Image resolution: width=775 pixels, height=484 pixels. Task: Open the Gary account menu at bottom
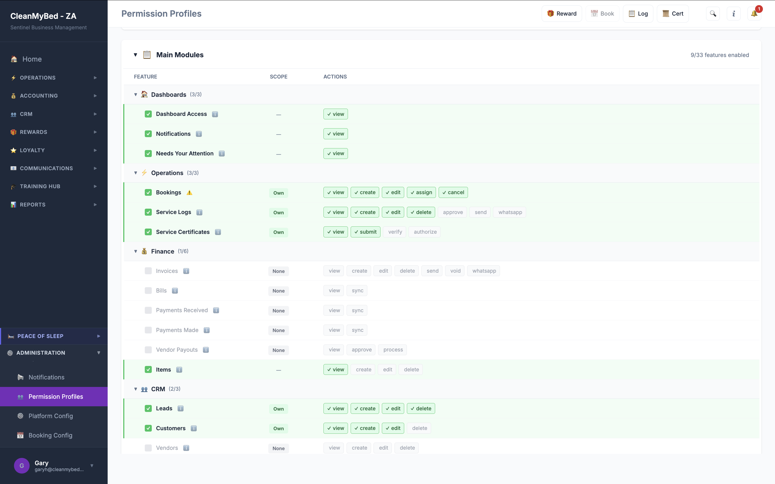(x=54, y=466)
